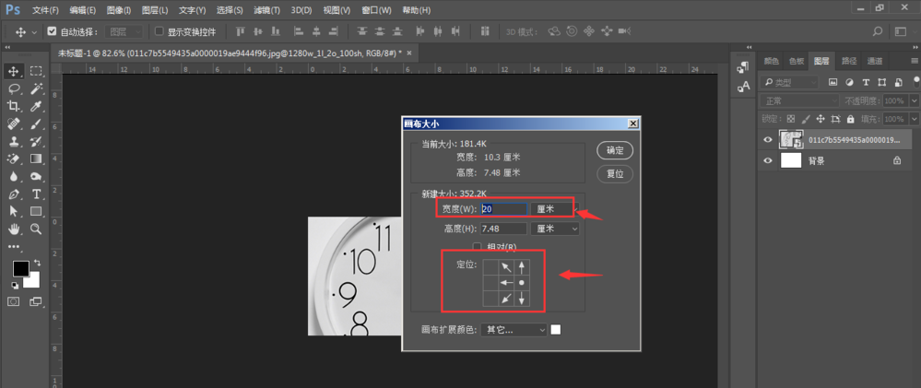Toggle Quick Mask mode

click(13, 301)
